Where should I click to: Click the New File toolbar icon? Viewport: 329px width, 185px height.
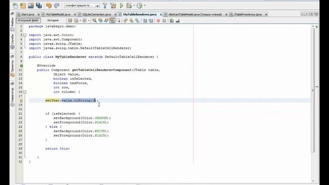click(x=15, y=6)
